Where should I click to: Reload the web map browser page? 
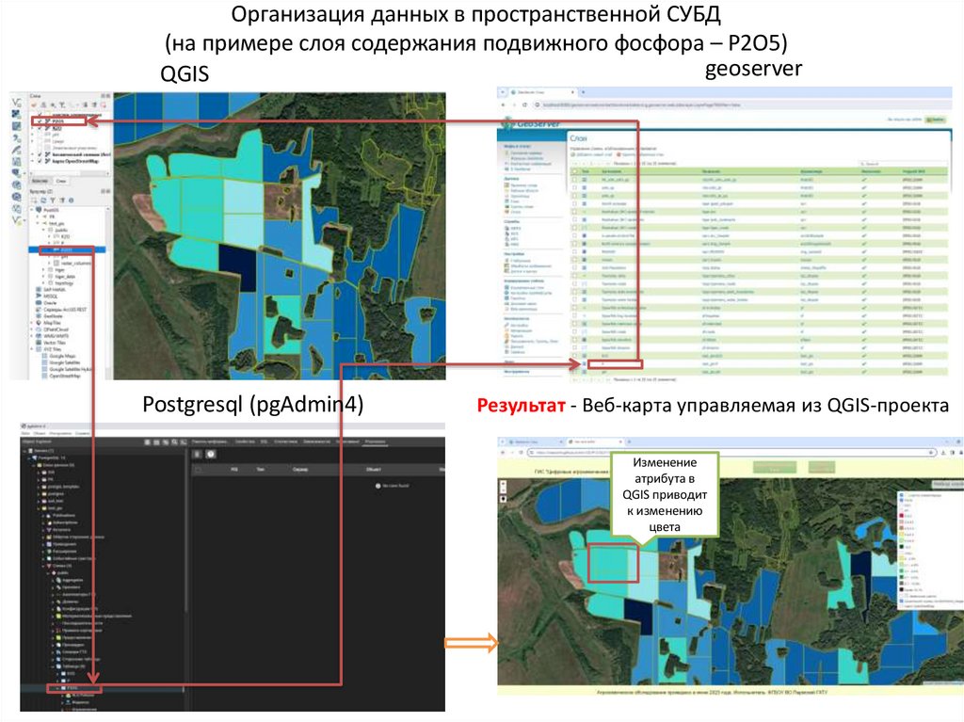point(522,452)
